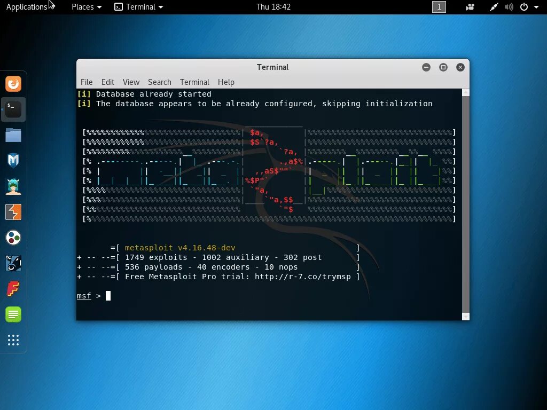Click the http://r-7.co/trymsp link
The width and height of the screenshot is (547, 410).
pos(302,277)
